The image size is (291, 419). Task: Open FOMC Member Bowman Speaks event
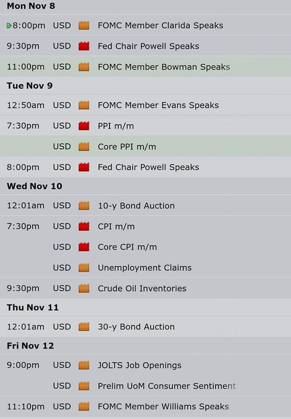click(x=145, y=66)
